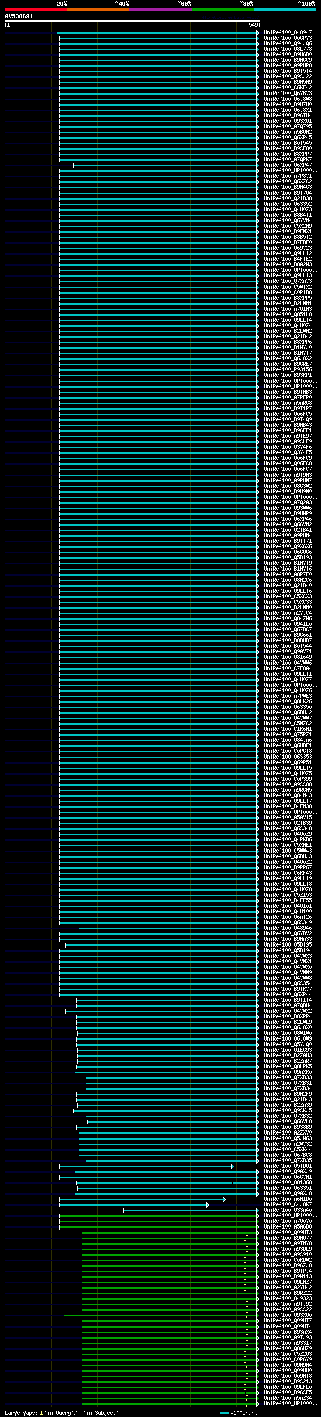Click the purple ~60% identity legend segment
Viewport: 321px width, 1417px height.
click(x=160, y=9)
